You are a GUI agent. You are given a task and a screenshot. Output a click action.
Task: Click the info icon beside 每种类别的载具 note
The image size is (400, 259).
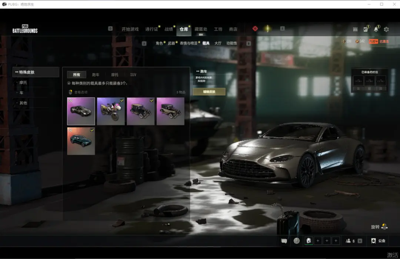(69, 83)
